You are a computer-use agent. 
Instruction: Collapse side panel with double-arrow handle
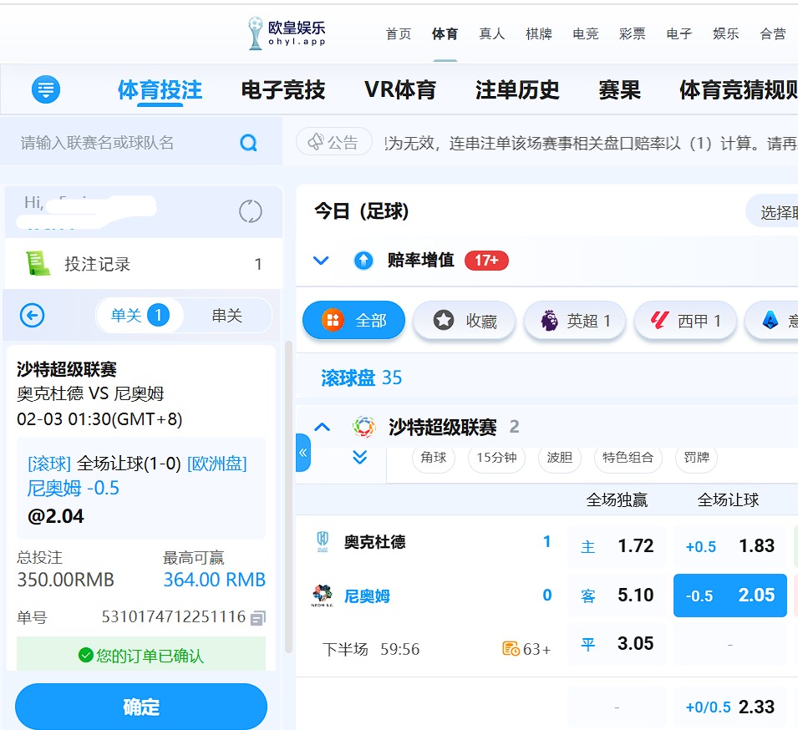coord(302,453)
